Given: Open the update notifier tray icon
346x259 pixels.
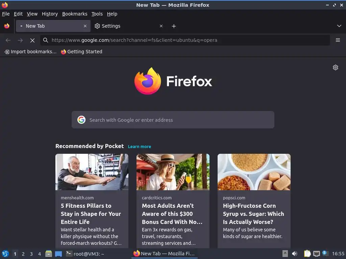Looking at the screenshot, I should (325, 254).
